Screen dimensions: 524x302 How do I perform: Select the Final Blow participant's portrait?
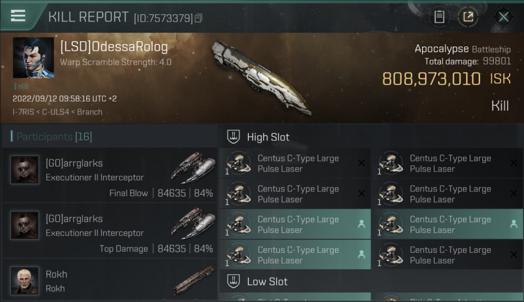click(x=25, y=170)
